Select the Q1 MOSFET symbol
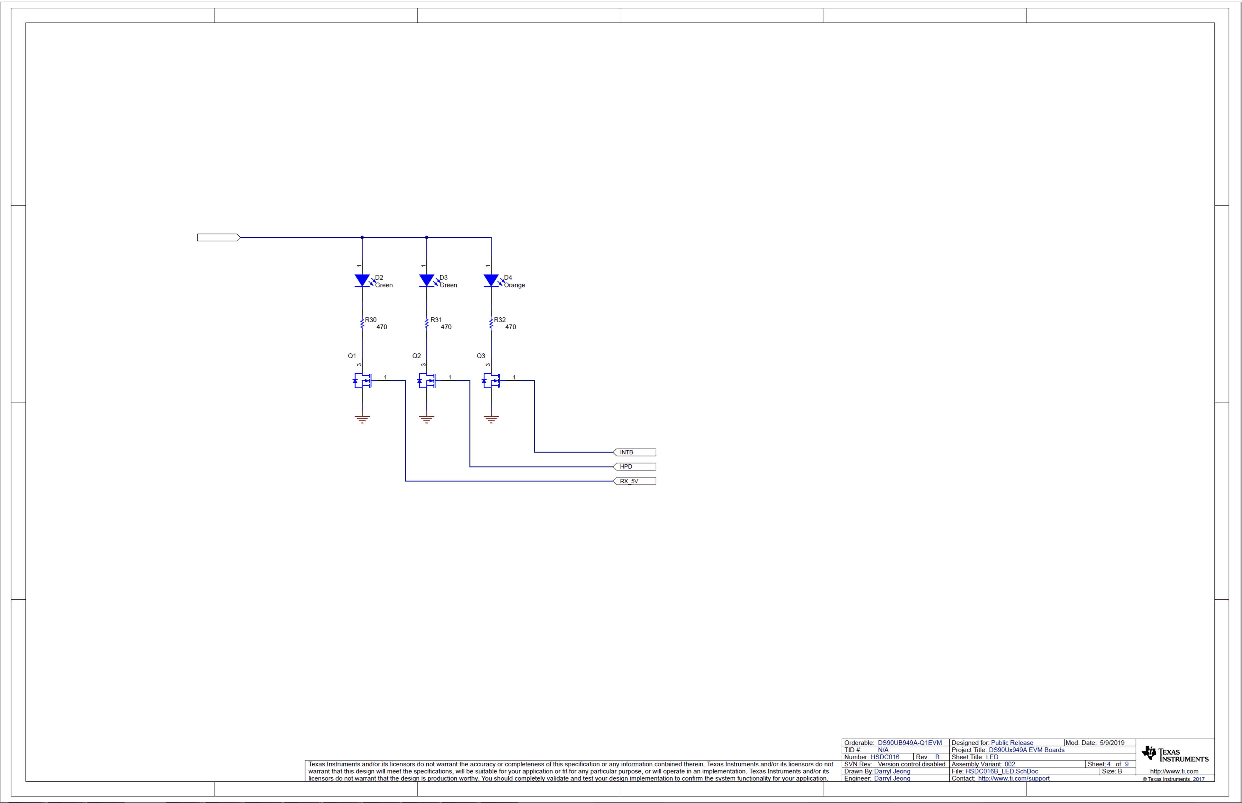This screenshot has width=1242, height=803. pos(362,381)
